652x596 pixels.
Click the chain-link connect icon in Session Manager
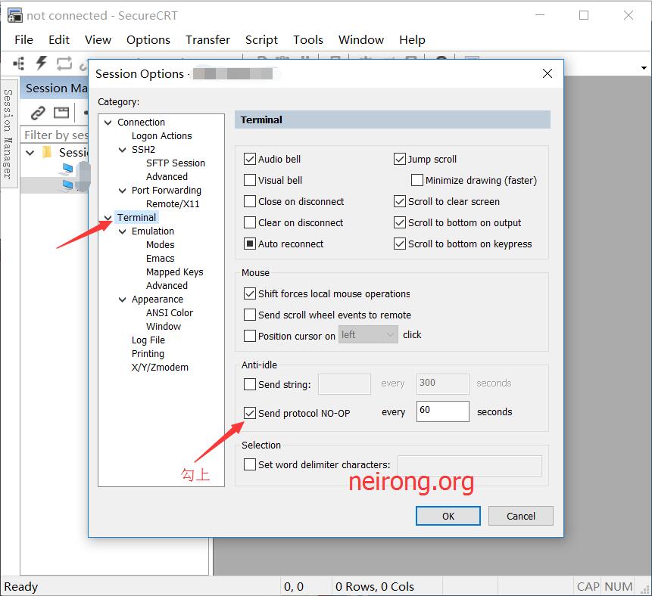(38, 113)
